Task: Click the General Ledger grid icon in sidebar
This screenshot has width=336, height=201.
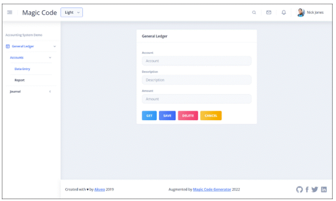Action: coord(8,46)
